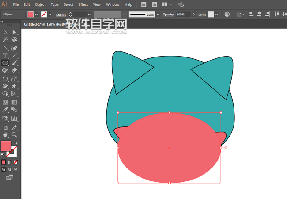
Task: Select the Direct Selection tool
Action: pos(14,32)
